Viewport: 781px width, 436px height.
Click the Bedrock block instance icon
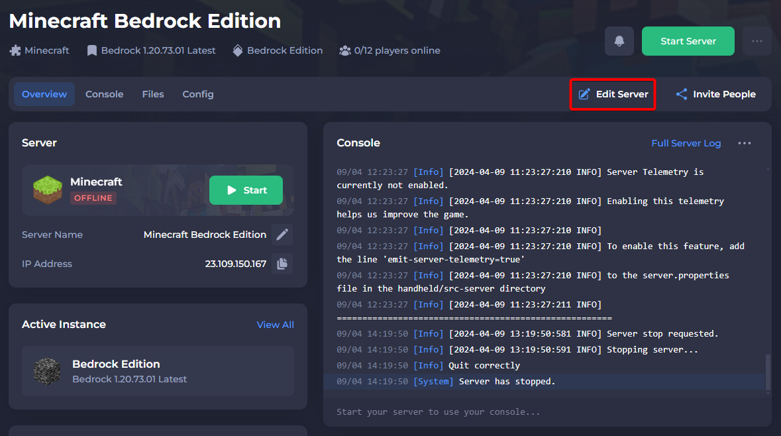click(x=47, y=371)
